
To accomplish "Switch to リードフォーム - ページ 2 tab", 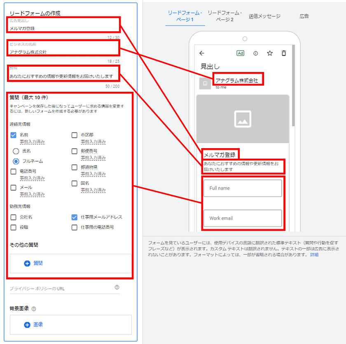I will click(x=225, y=16).
